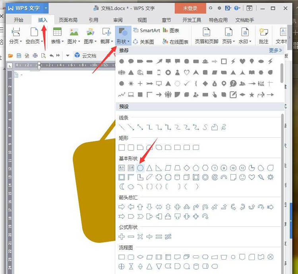Choose the plus sign formula shape
The image size is (298, 274).
click(122, 237)
